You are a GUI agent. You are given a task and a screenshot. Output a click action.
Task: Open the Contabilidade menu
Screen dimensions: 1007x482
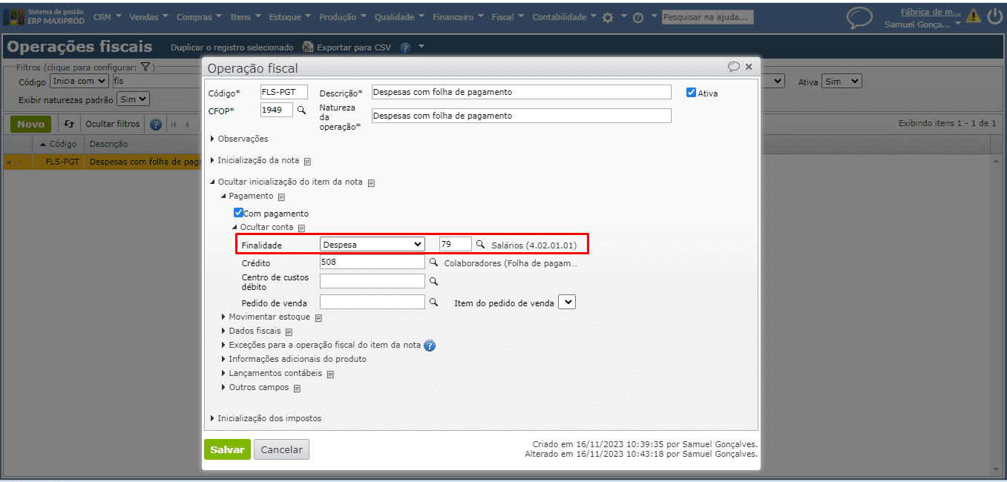[x=564, y=16]
